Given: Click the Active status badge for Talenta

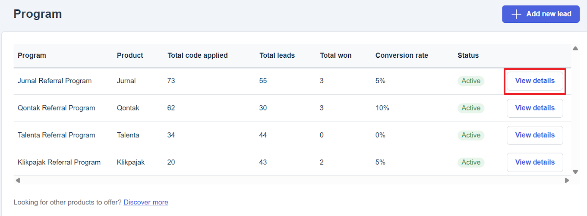Looking at the screenshot, I should pyautogui.click(x=471, y=135).
